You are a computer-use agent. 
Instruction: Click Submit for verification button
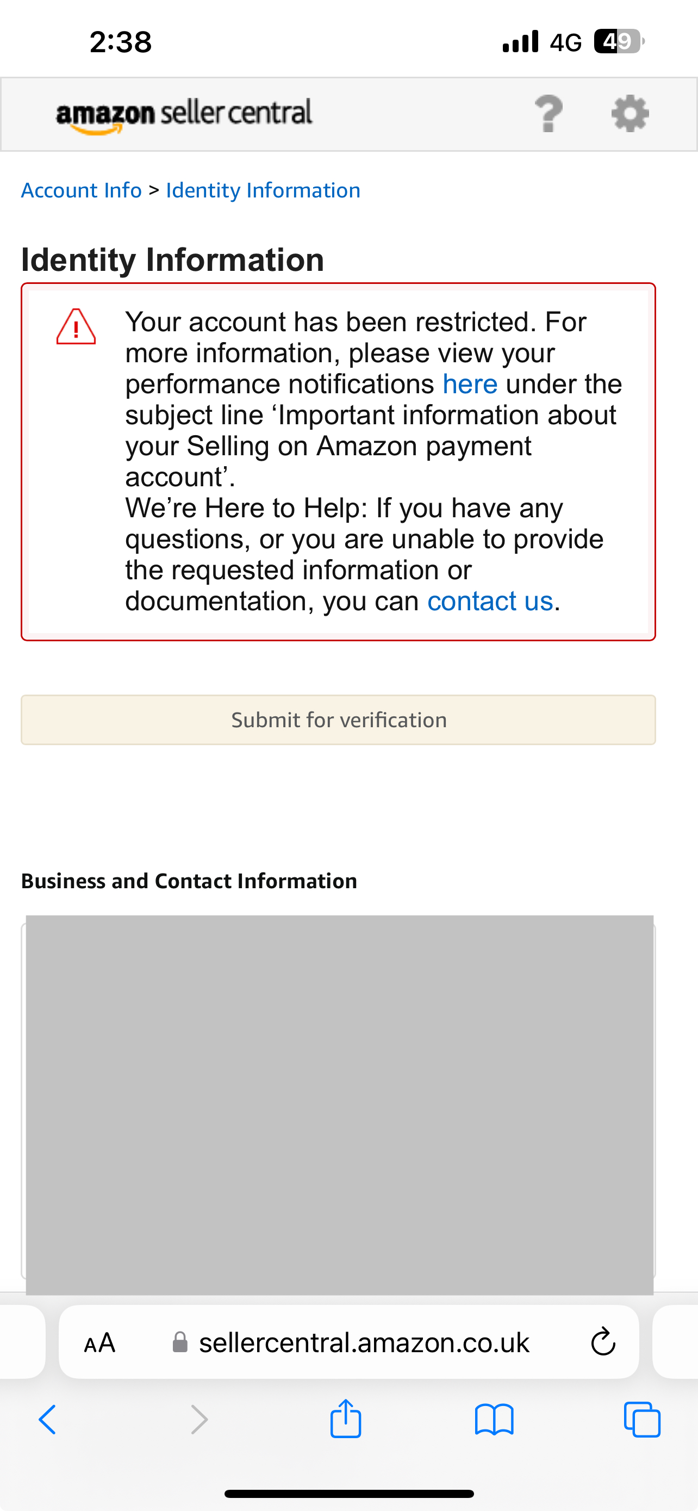coord(338,720)
